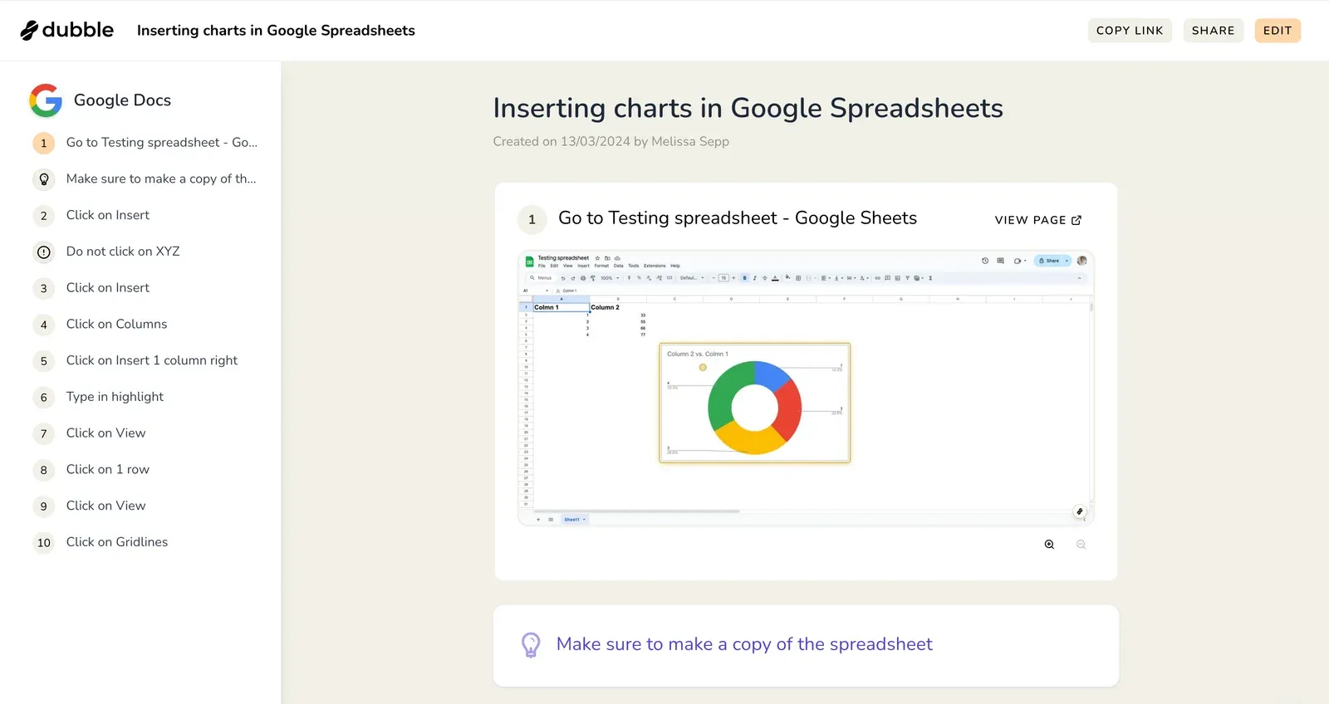Click the dubble badge on screenshot corner
Image resolution: width=1329 pixels, height=704 pixels.
point(1079,511)
